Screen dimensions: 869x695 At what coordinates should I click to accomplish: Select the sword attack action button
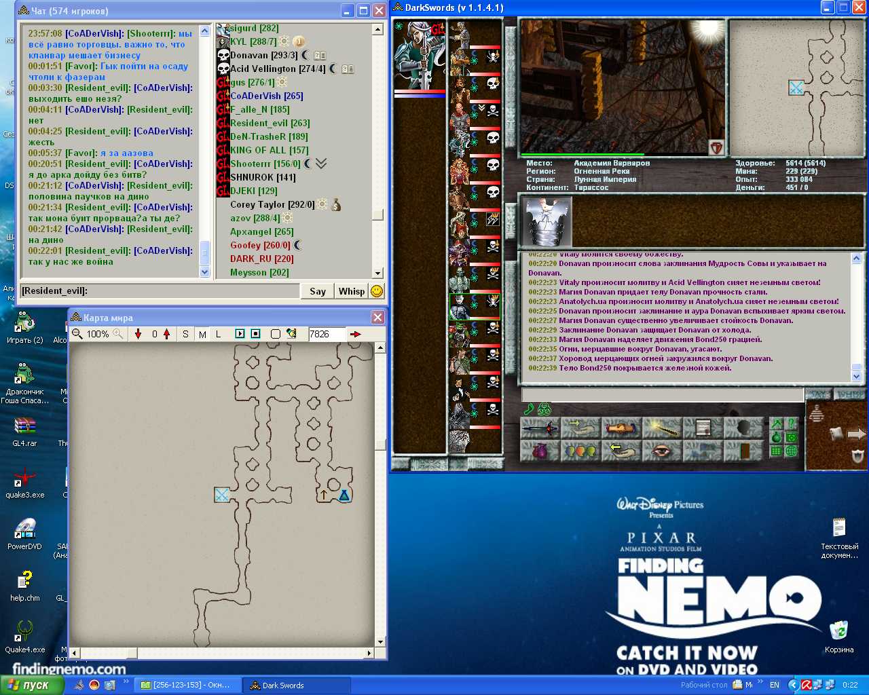[x=540, y=429]
